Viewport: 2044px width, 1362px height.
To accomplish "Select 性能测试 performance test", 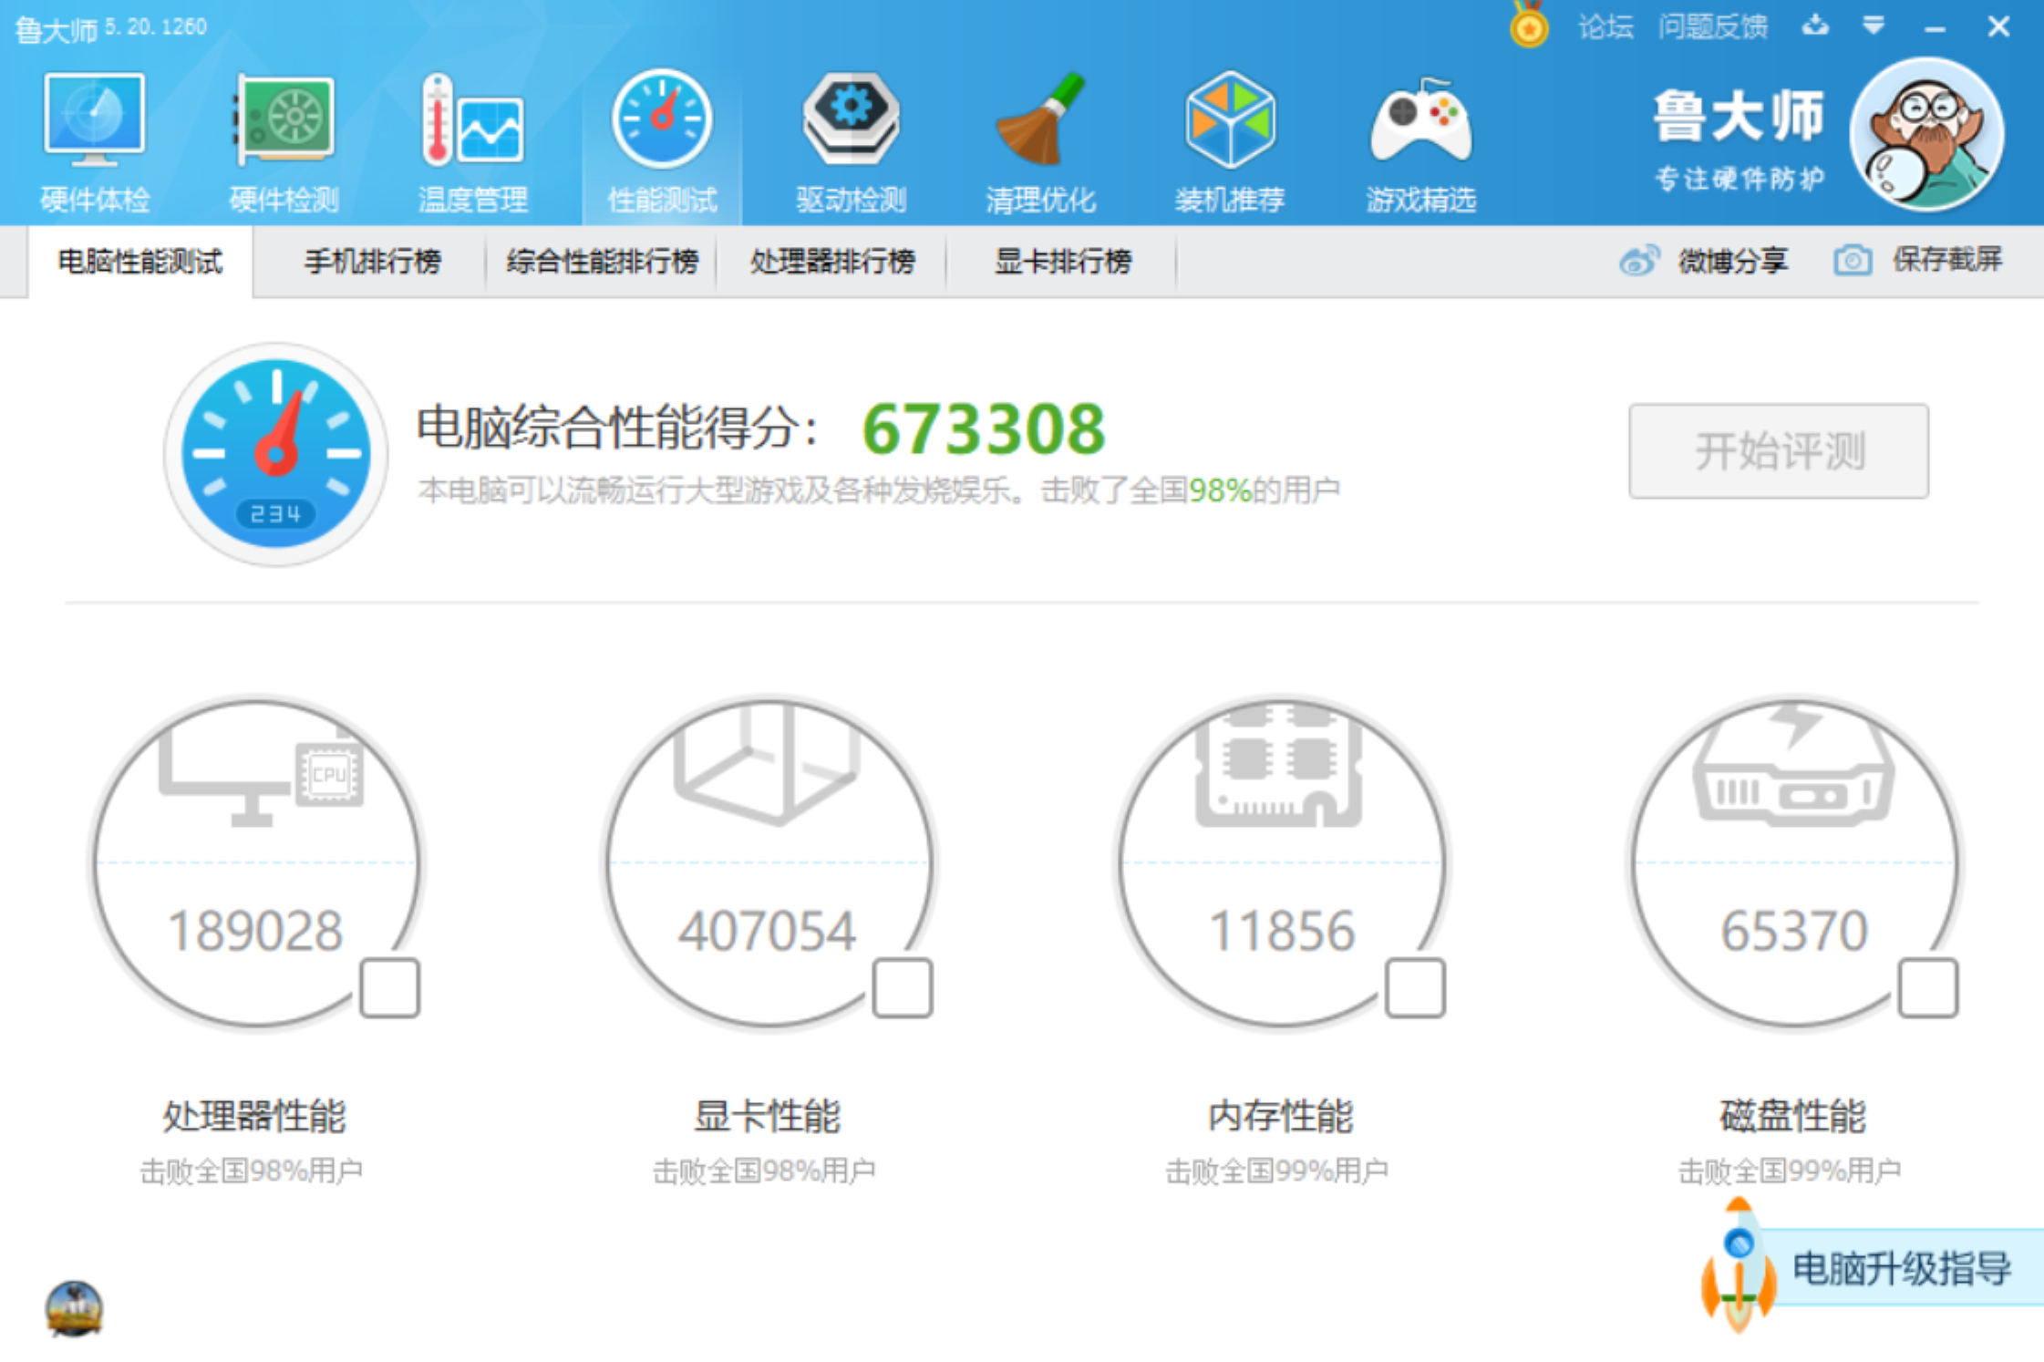I will click(662, 142).
